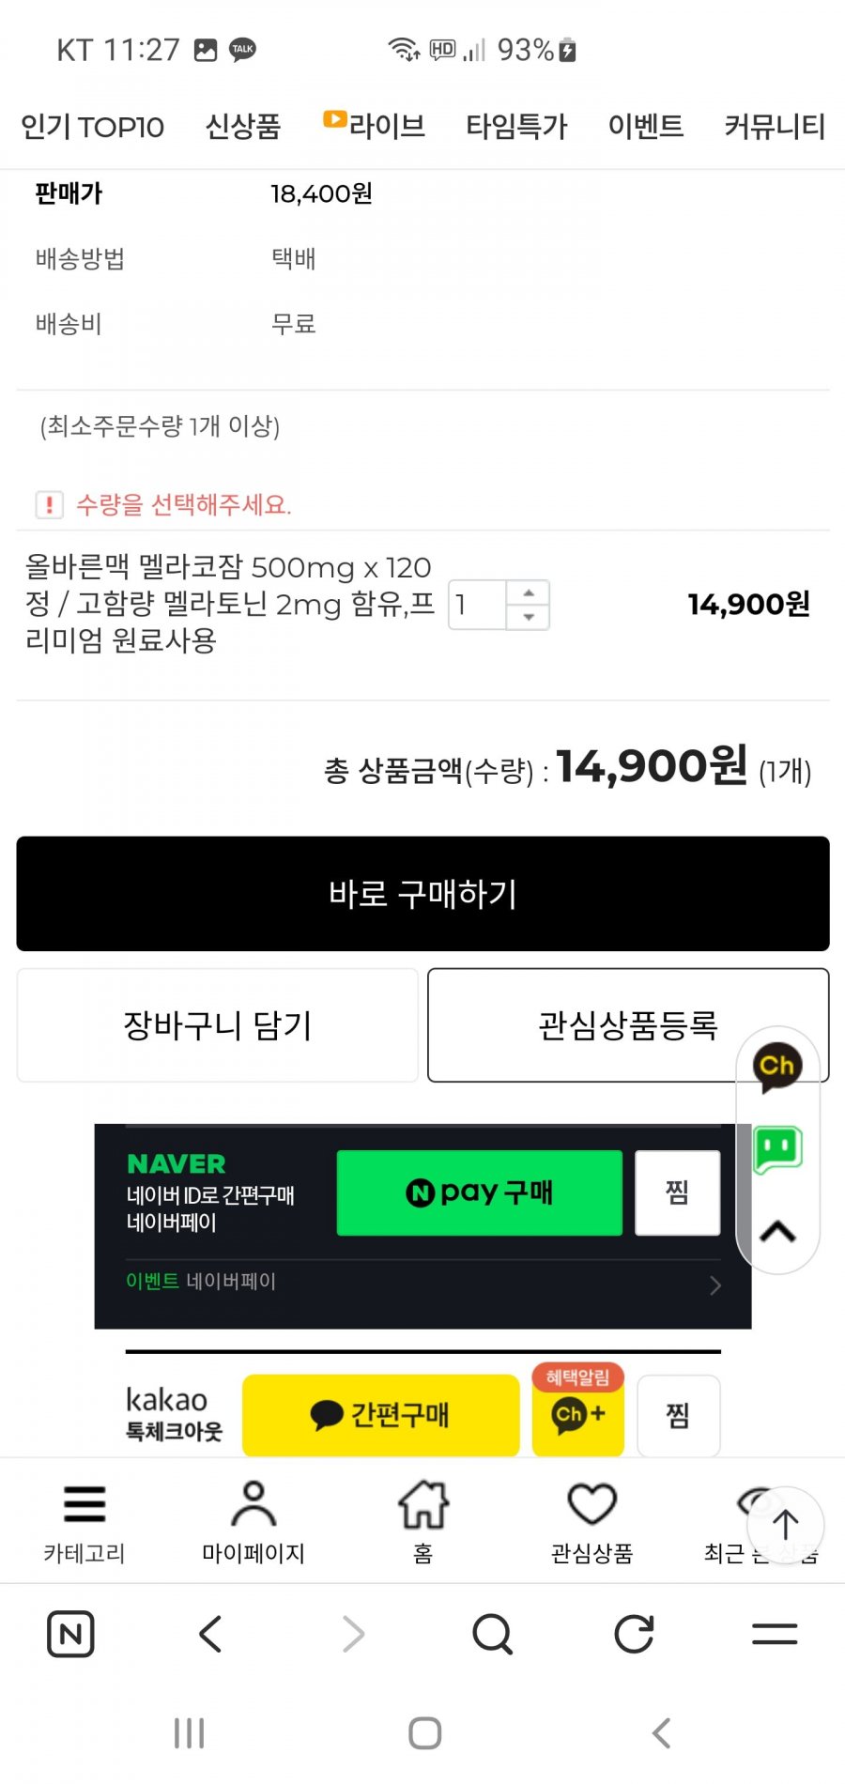845x1784 pixels.
Task: Reload the page with refresh icon
Action: [x=634, y=1634]
